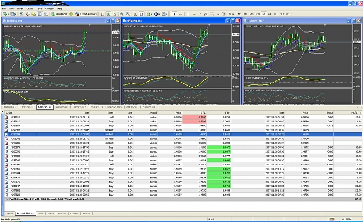364x222 pixels.
Task: Open the arrows objects dropdown
Action: 231,14
